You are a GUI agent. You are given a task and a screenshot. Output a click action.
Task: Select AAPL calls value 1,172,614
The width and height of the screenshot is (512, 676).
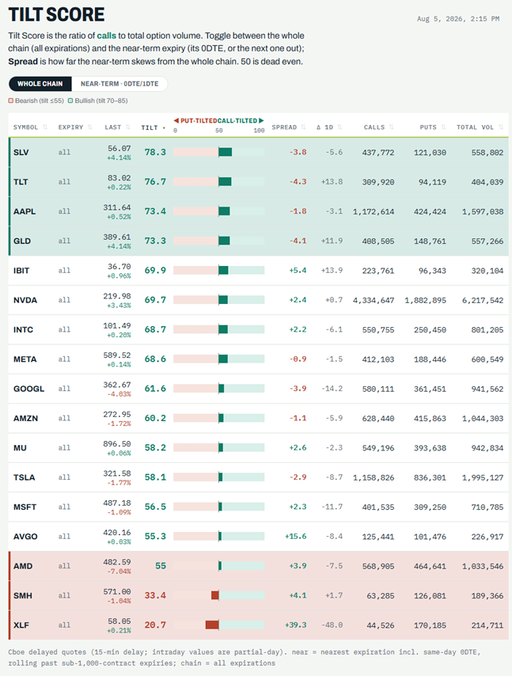(x=374, y=211)
